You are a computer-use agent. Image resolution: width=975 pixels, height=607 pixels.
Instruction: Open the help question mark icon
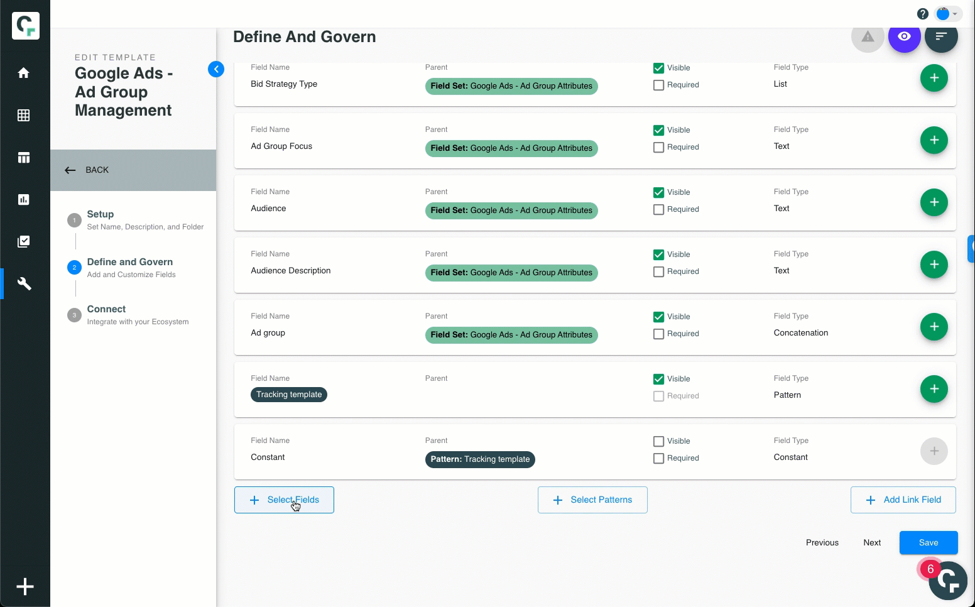tap(923, 14)
